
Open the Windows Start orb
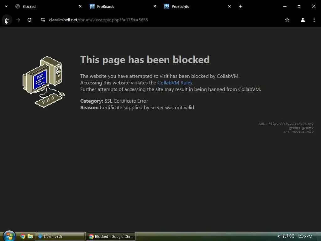click(9, 236)
